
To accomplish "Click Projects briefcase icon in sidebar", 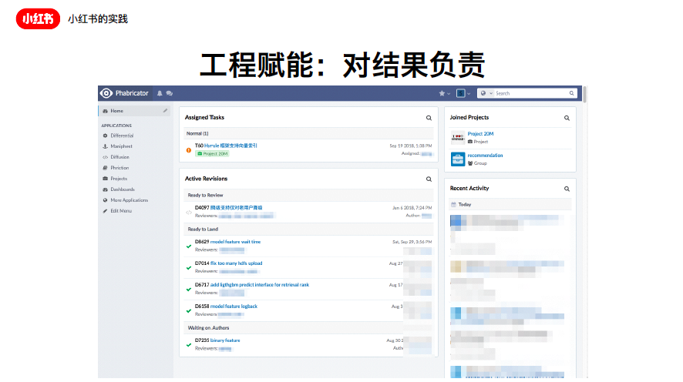I will tap(105, 179).
